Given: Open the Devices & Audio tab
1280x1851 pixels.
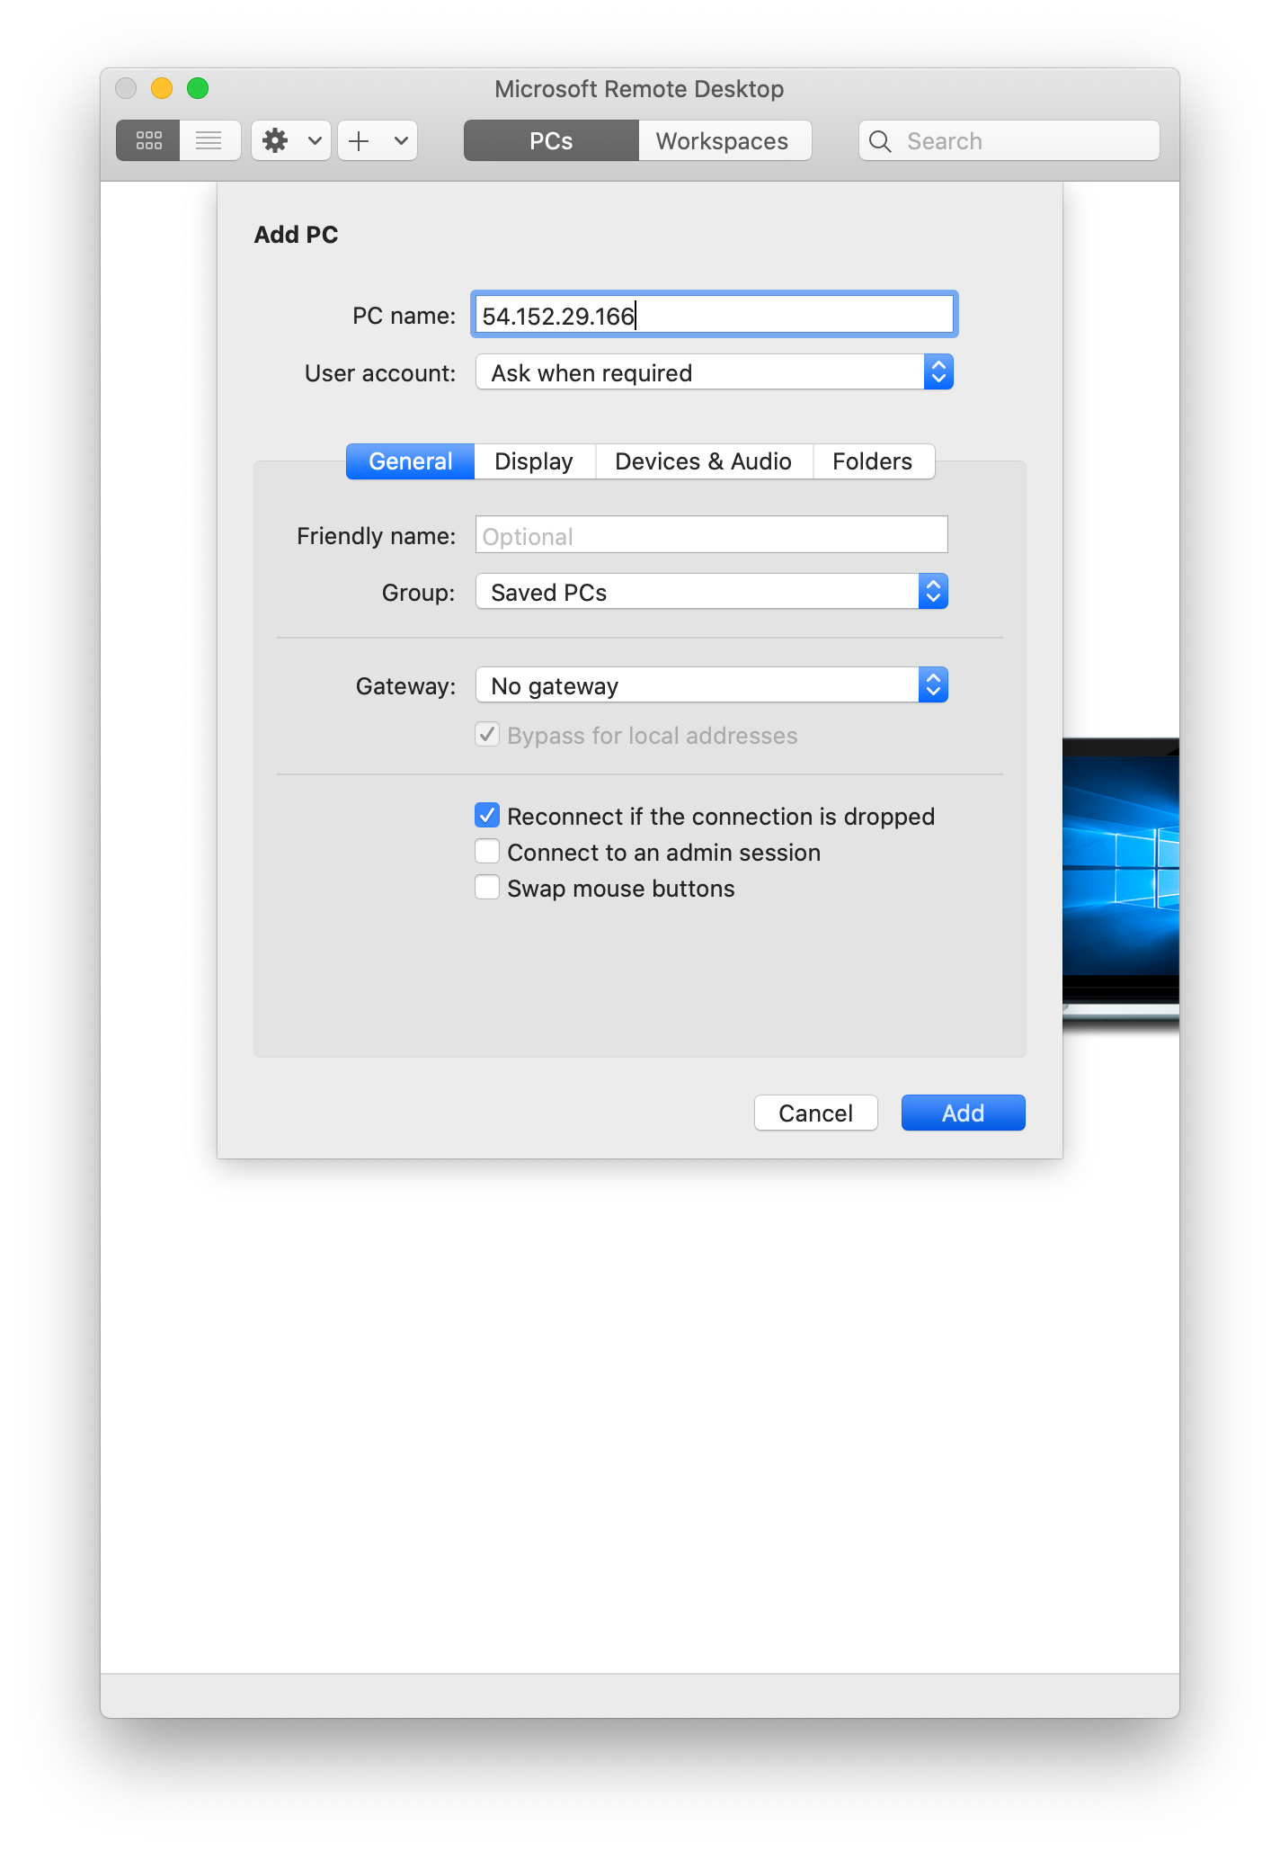Looking at the screenshot, I should [703, 461].
